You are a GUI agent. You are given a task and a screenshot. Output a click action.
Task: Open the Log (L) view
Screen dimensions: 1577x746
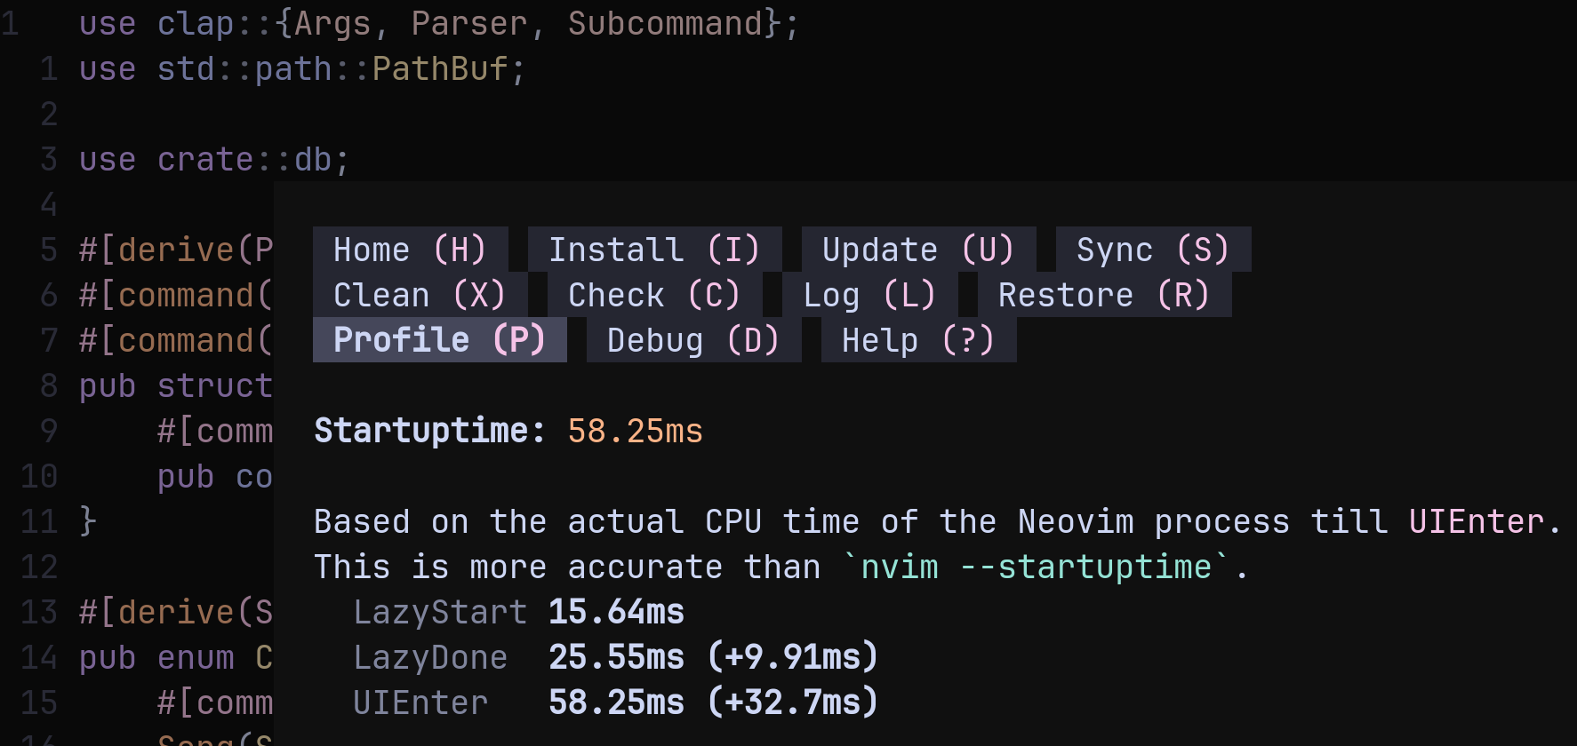(869, 295)
